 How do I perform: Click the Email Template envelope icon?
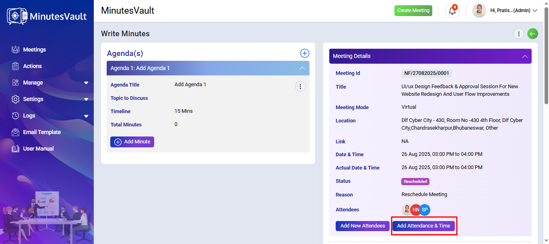(16, 132)
